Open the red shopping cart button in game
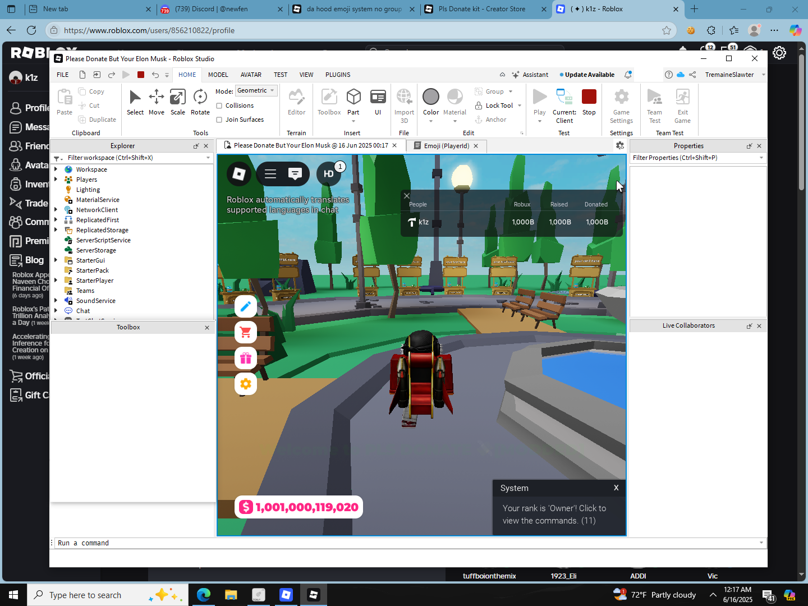 point(246,332)
